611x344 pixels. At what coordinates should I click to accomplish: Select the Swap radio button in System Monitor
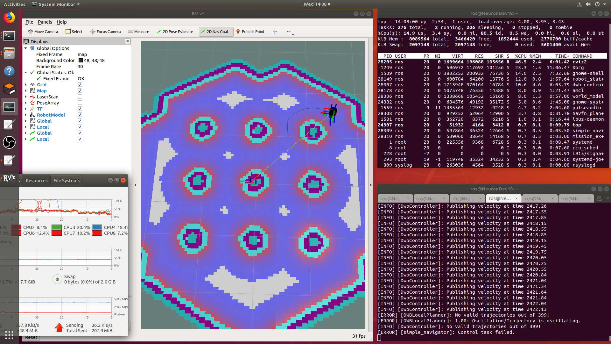pyautogui.click(x=57, y=279)
